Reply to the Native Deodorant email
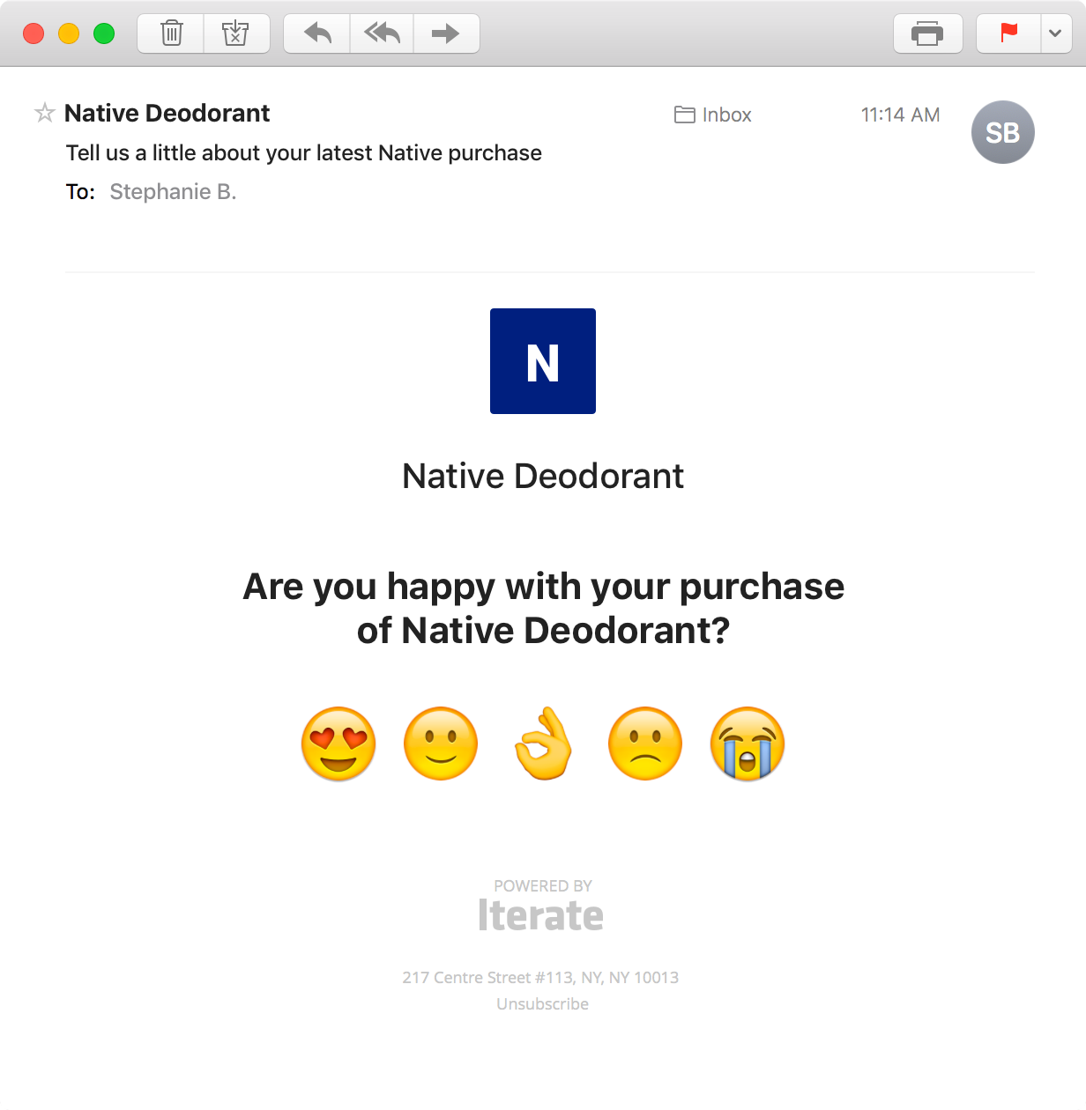 [x=317, y=33]
